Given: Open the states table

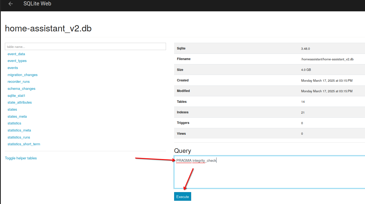Looking at the screenshot, I should [x=12, y=109].
